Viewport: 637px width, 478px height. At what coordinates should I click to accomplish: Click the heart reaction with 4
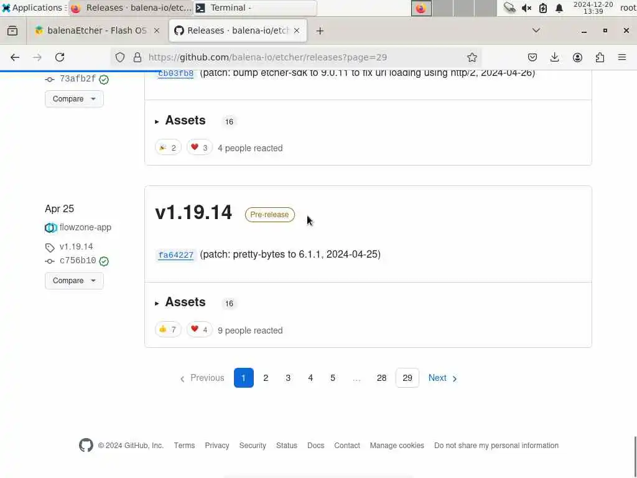(x=200, y=330)
